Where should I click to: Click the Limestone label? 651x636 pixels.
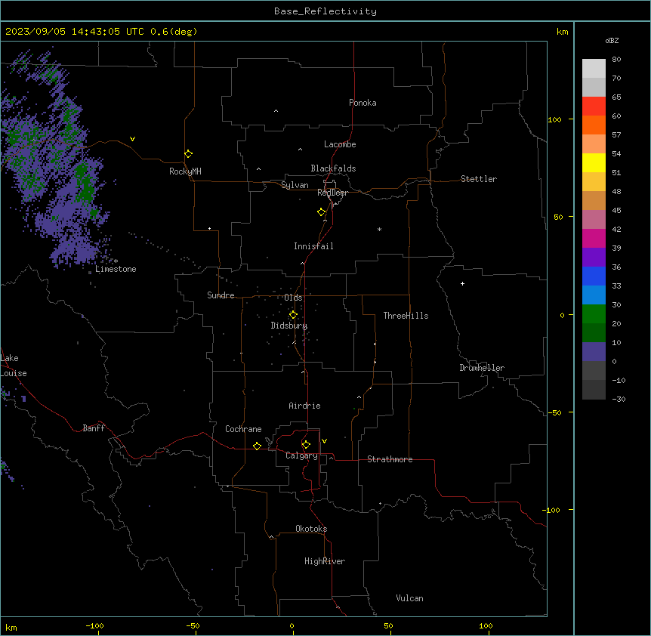pos(116,269)
